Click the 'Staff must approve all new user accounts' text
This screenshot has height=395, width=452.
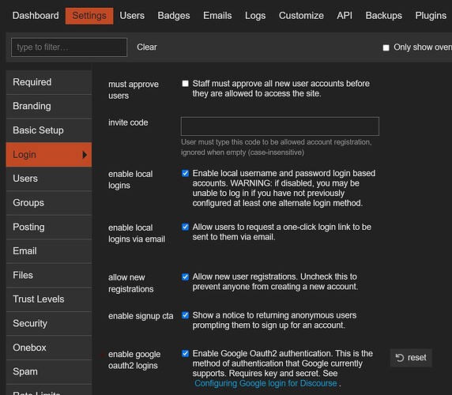tap(281, 88)
